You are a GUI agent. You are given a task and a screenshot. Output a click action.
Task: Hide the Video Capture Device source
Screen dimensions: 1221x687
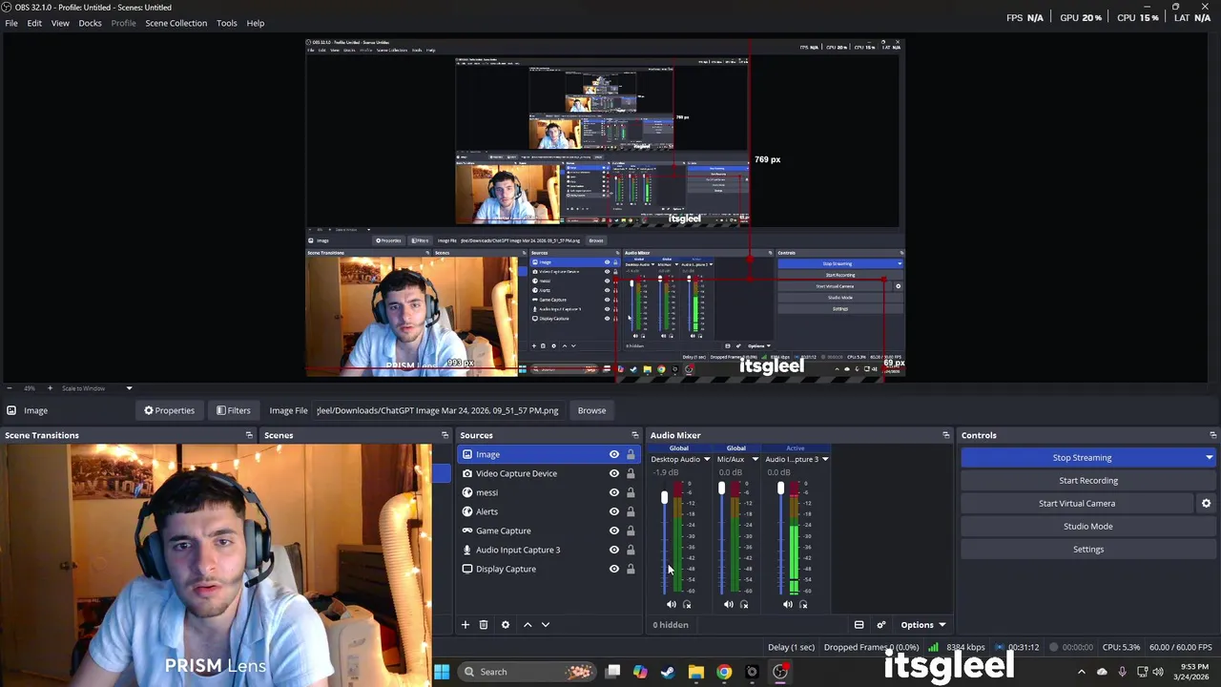tap(614, 473)
